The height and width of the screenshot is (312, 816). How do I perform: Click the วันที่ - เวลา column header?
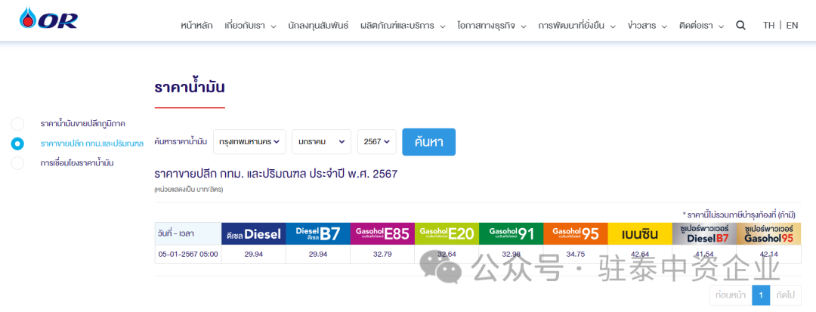click(188, 234)
